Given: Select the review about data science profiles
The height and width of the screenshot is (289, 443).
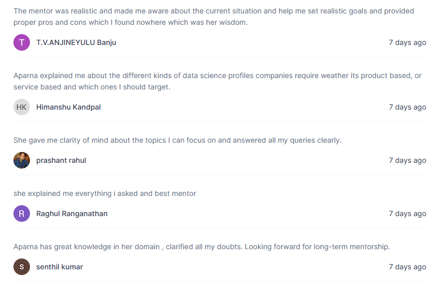Looking at the screenshot, I should point(218,81).
